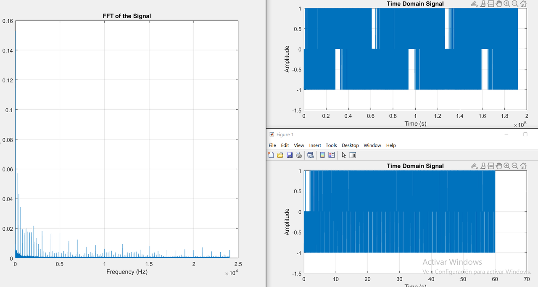Click Restore View home icon on bottom plot

click(523, 166)
